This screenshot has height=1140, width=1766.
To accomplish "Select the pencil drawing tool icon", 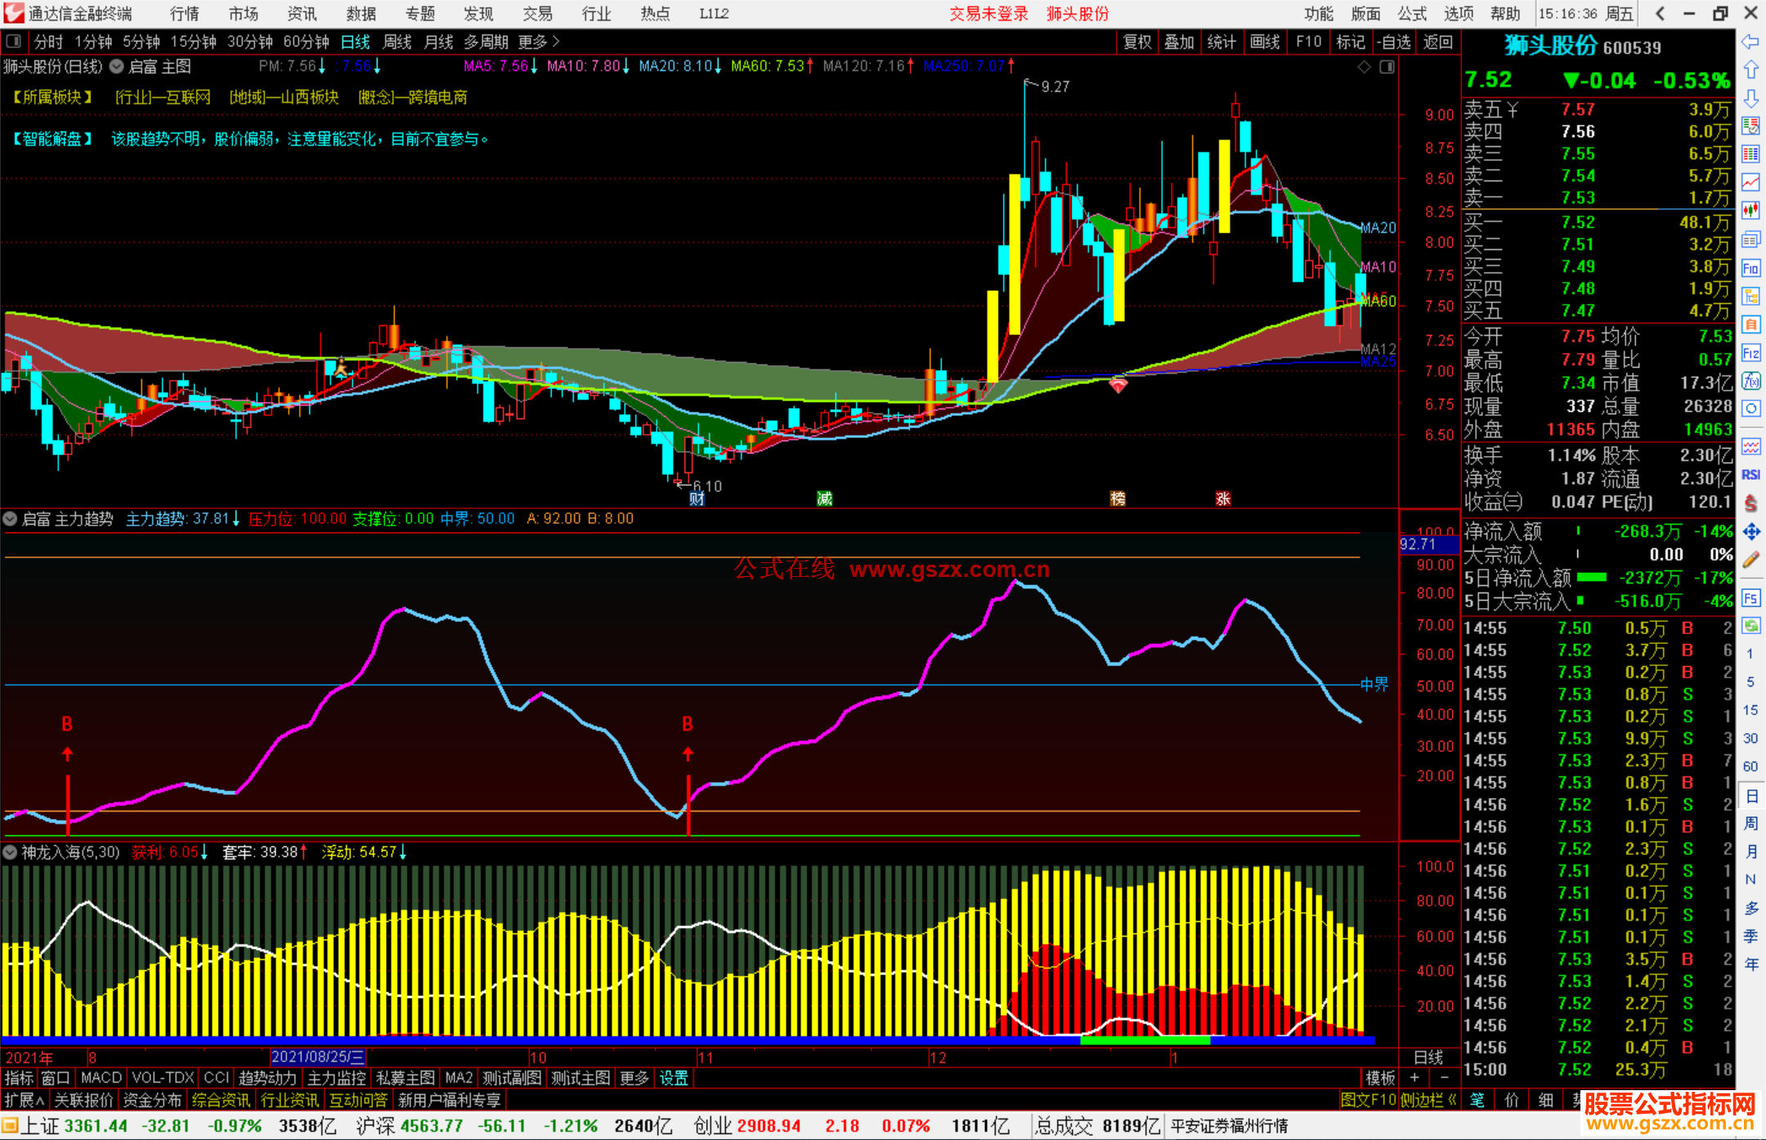I will click(1750, 561).
